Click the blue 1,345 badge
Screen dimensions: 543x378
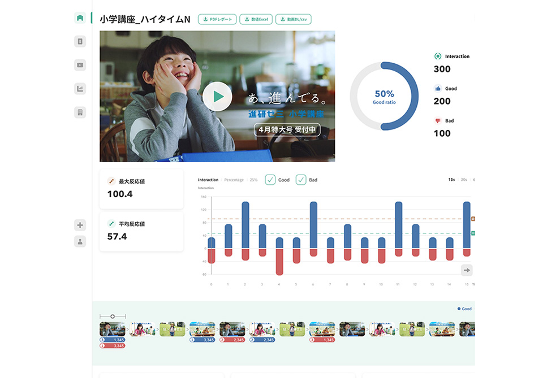[x=112, y=340]
